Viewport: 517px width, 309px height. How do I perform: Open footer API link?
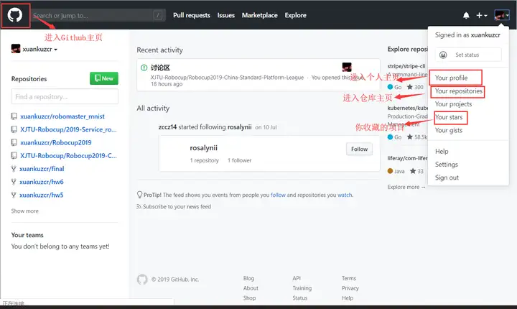pos(297,278)
